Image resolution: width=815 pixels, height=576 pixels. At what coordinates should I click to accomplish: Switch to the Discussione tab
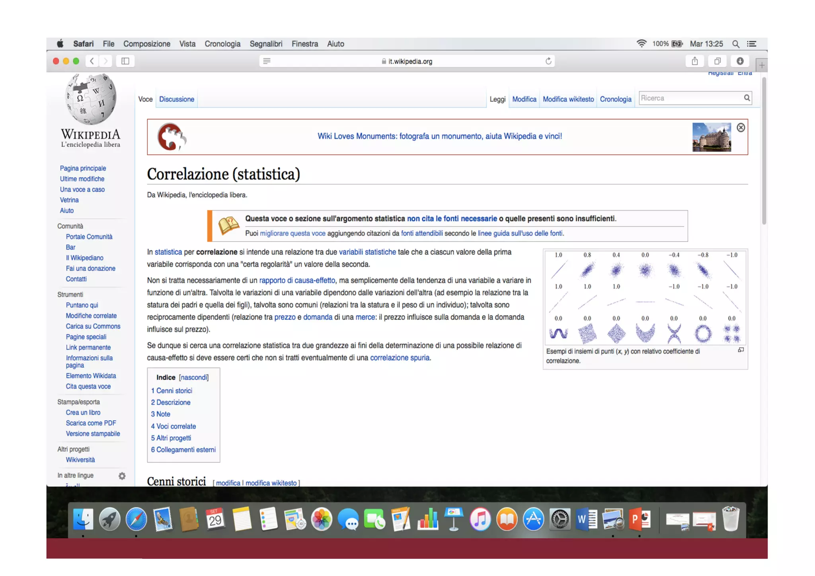click(x=177, y=99)
